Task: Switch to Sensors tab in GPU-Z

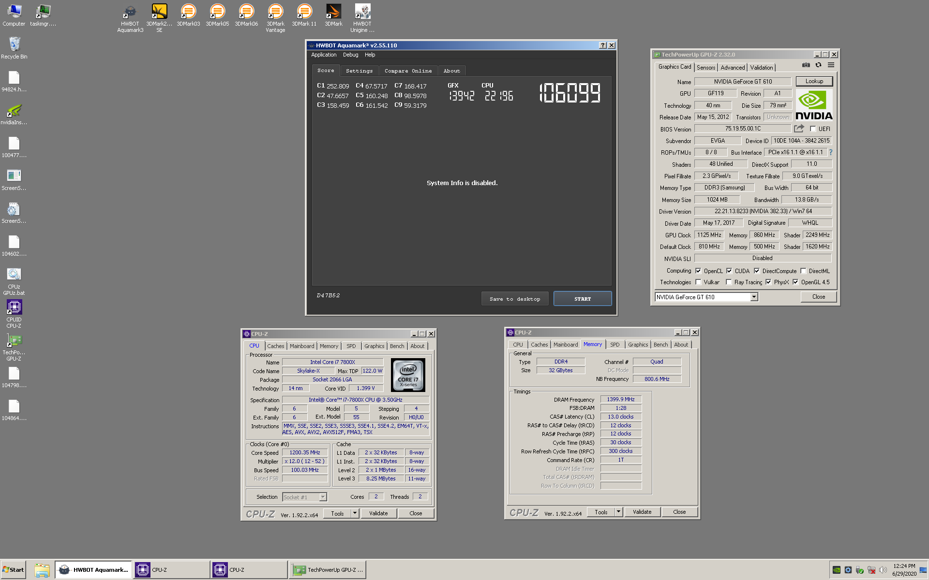Action: pyautogui.click(x=706, y=68)
